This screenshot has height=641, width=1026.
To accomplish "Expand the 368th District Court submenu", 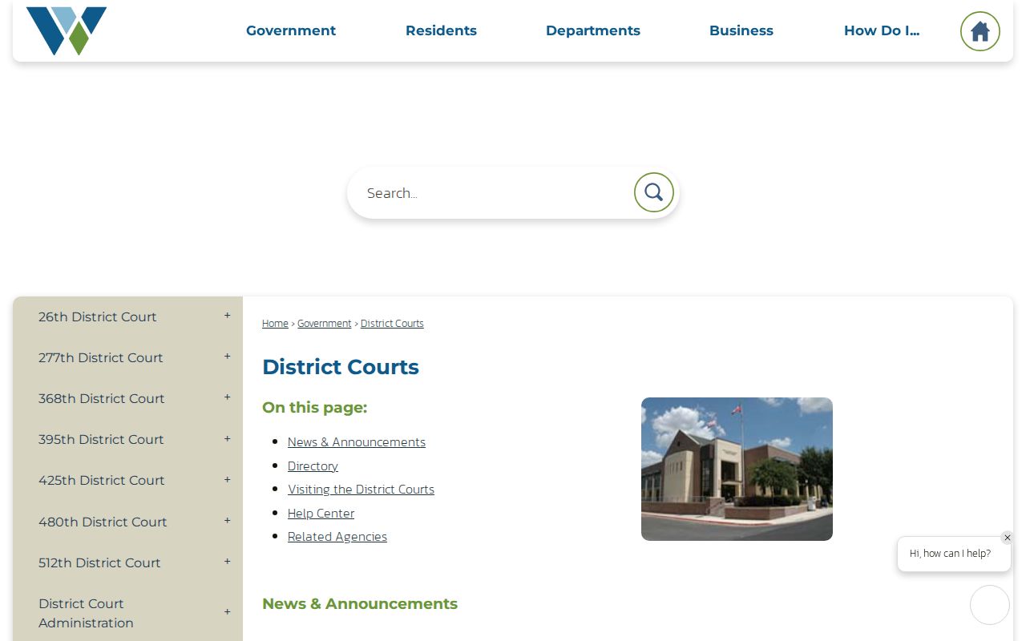I will tap(227, 397).
